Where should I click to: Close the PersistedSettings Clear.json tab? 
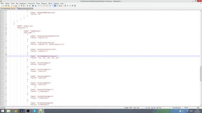tap(17, 8)
